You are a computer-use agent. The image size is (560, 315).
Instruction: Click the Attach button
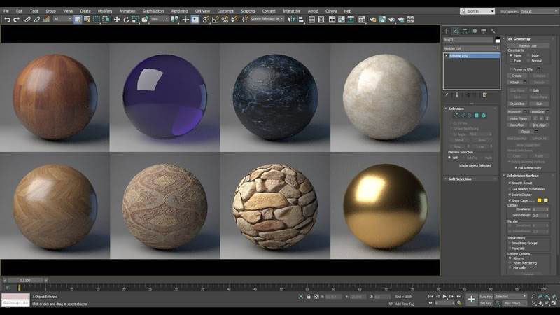[514, 83]
